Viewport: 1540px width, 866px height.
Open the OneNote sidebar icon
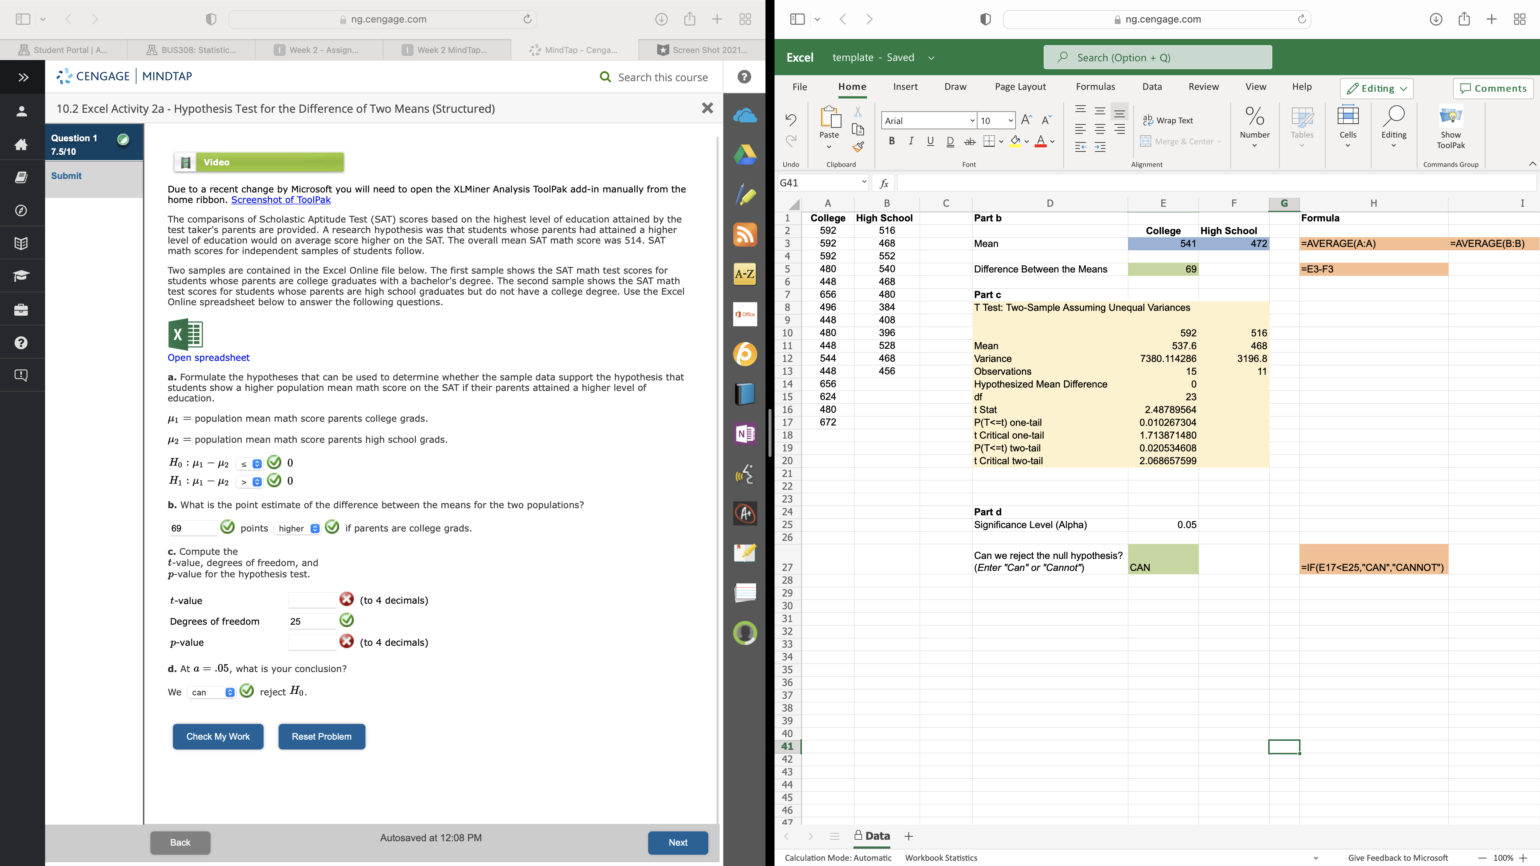click(x=745, y=433)
